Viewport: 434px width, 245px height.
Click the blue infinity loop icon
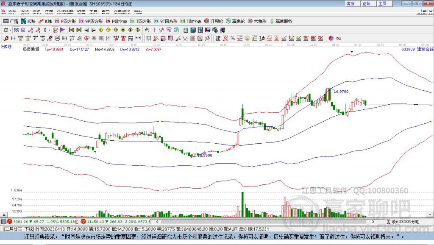339,38
